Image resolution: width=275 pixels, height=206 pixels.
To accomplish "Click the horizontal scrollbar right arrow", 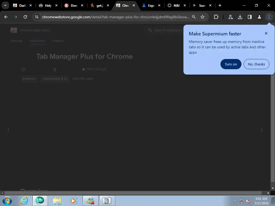I will (268, 193).
